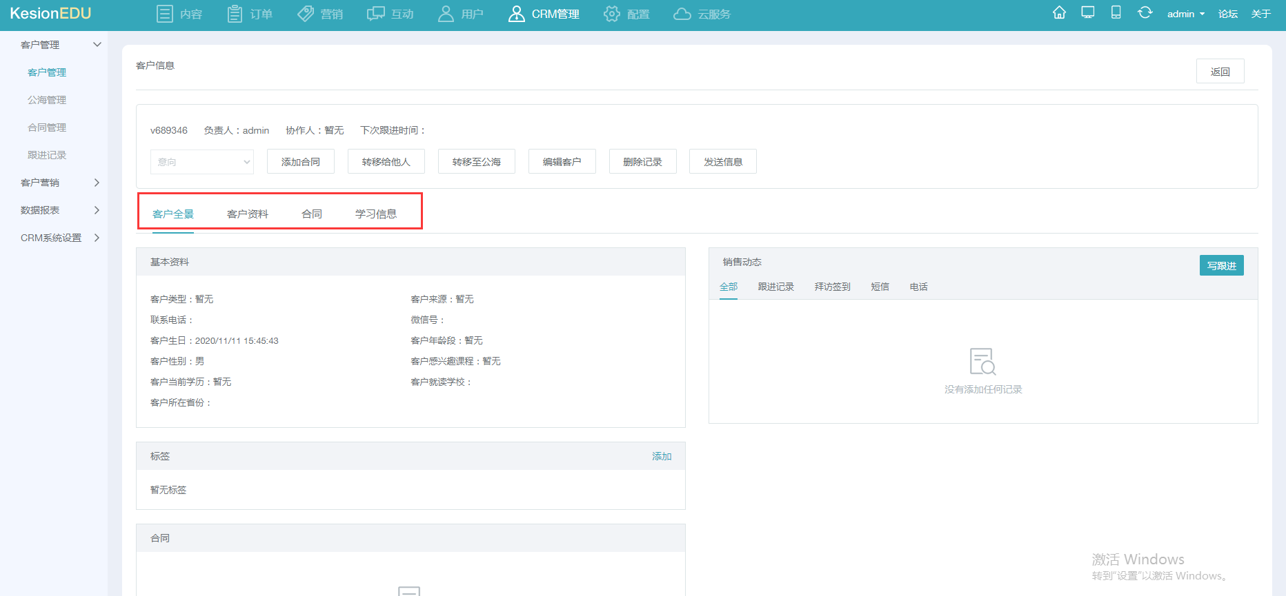The image size is (1286, 596).
Task: Select 公海管理 in the sidebar
Action: pos(47,100)
